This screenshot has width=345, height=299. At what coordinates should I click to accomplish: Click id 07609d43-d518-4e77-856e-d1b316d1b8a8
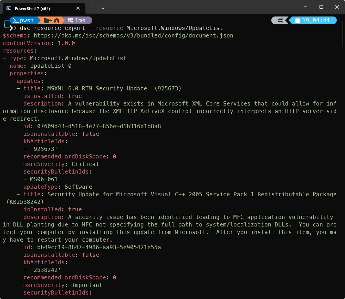pos(99,126)
